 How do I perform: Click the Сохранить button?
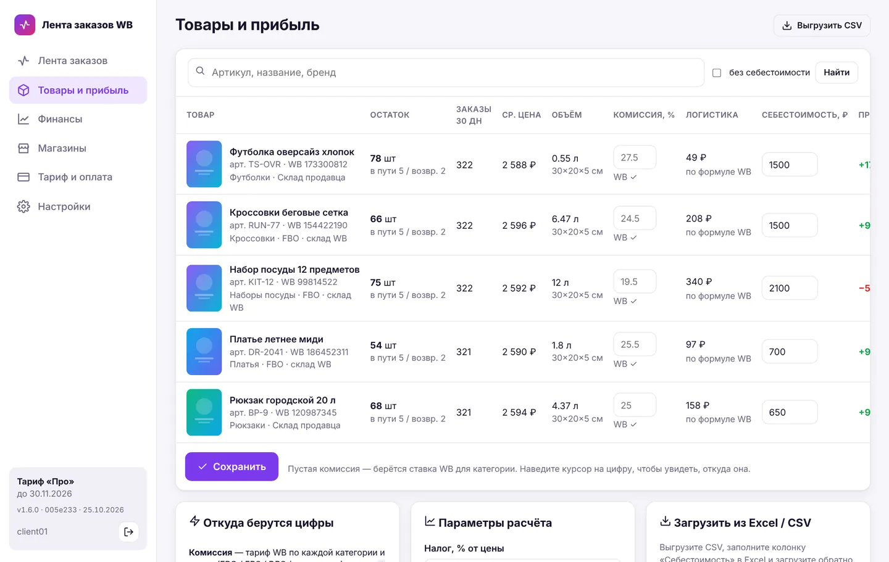tap(232, 467)
